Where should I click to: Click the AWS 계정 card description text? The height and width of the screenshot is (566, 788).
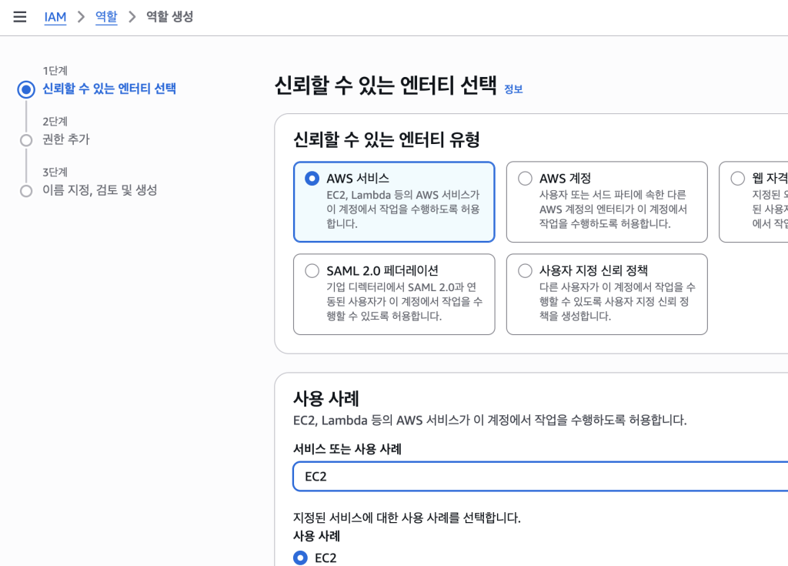click(x=613, y=209)
